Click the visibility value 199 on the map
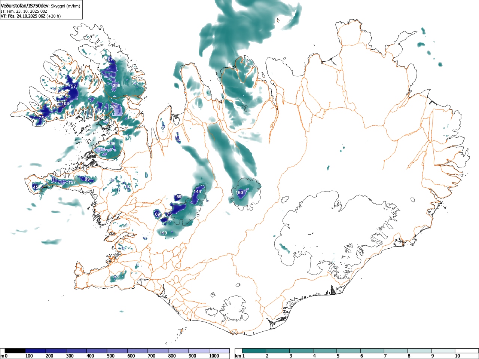The height and width of the screenshot is (359, 479). pyautogui.click(x=163, y=233)
